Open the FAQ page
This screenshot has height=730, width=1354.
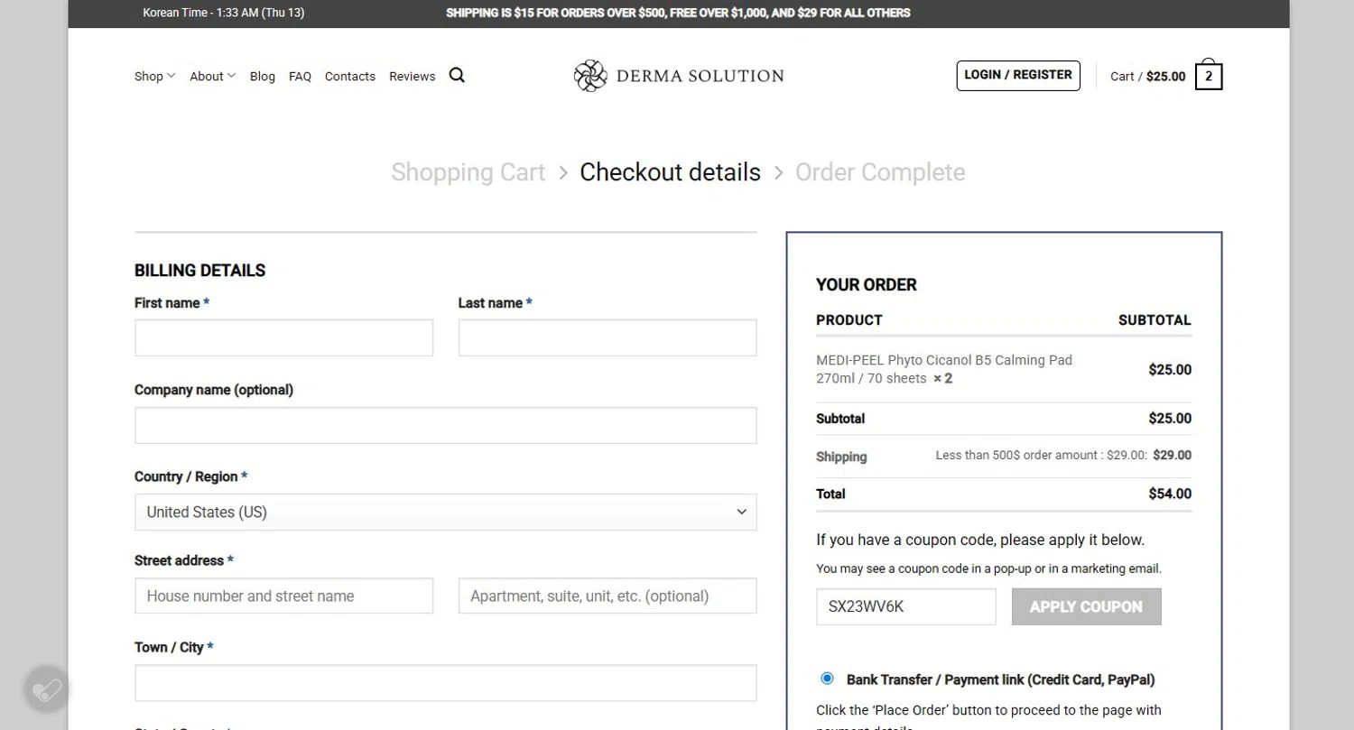click(x=300, y=77)
